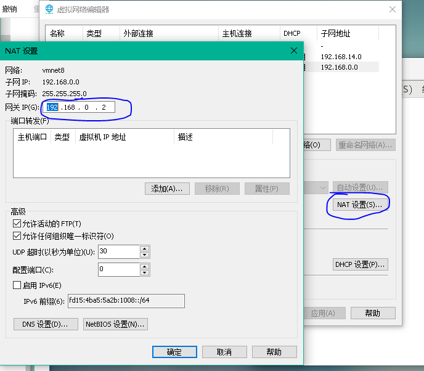This screenshot has height=371, width=424.
Task: Select the row with subnet 192.168.14.0
Action: [341, 57]
